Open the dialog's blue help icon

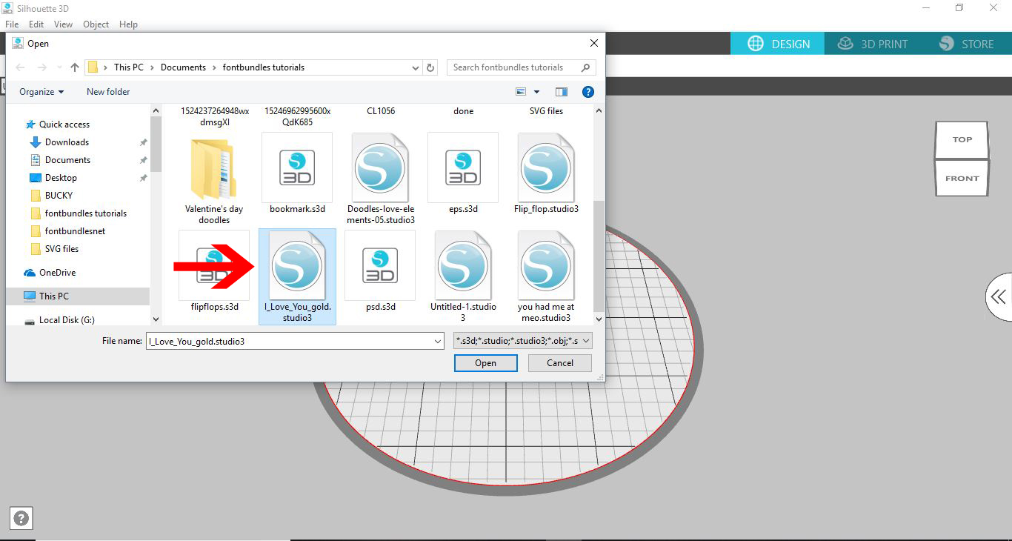588,92
